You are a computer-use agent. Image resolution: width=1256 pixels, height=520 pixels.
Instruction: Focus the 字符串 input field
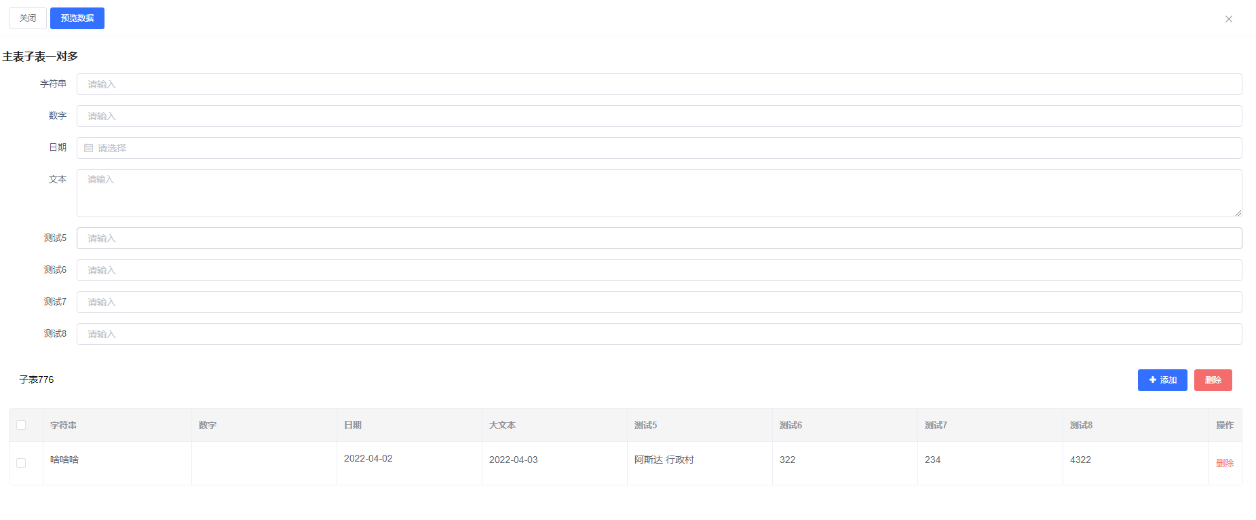(658, 84)
